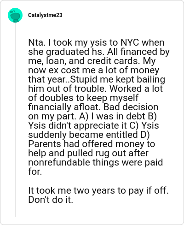
Task: Click the line 'of doubles to keep myself'
Action: pos(83,98)
